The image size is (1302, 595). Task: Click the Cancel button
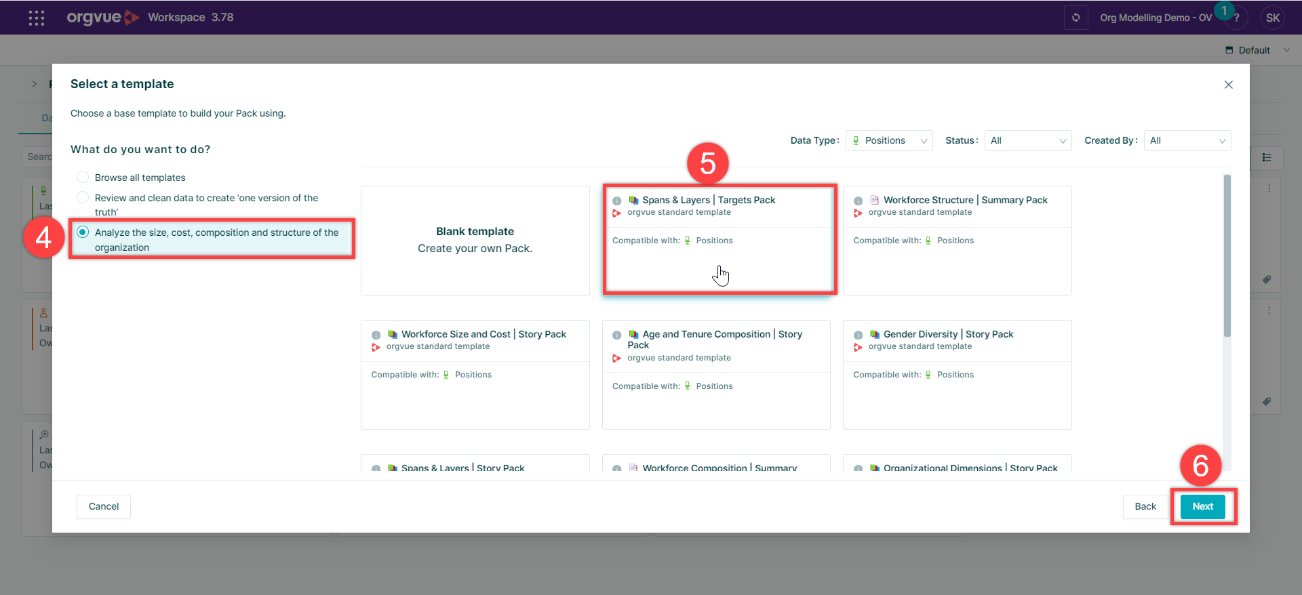[104, 506]
